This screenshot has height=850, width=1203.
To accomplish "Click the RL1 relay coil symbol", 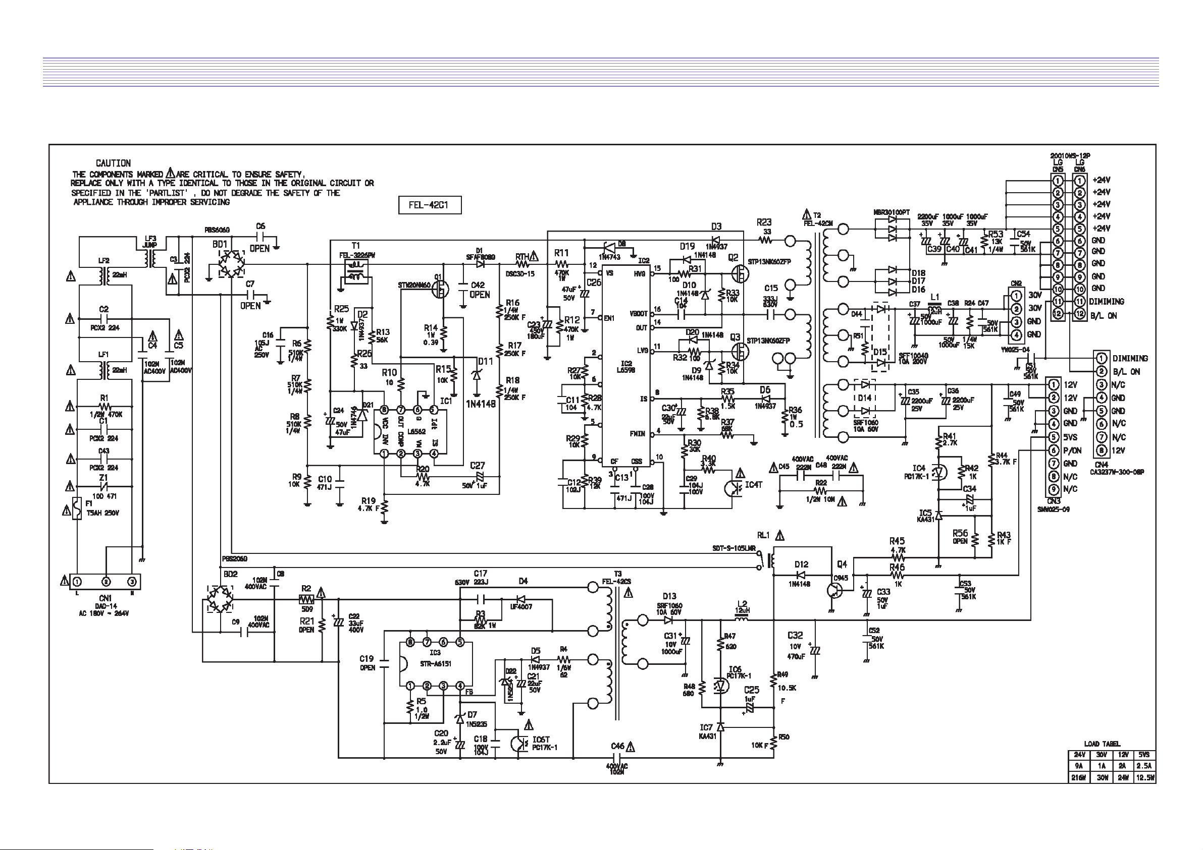I will coord(771,561).
